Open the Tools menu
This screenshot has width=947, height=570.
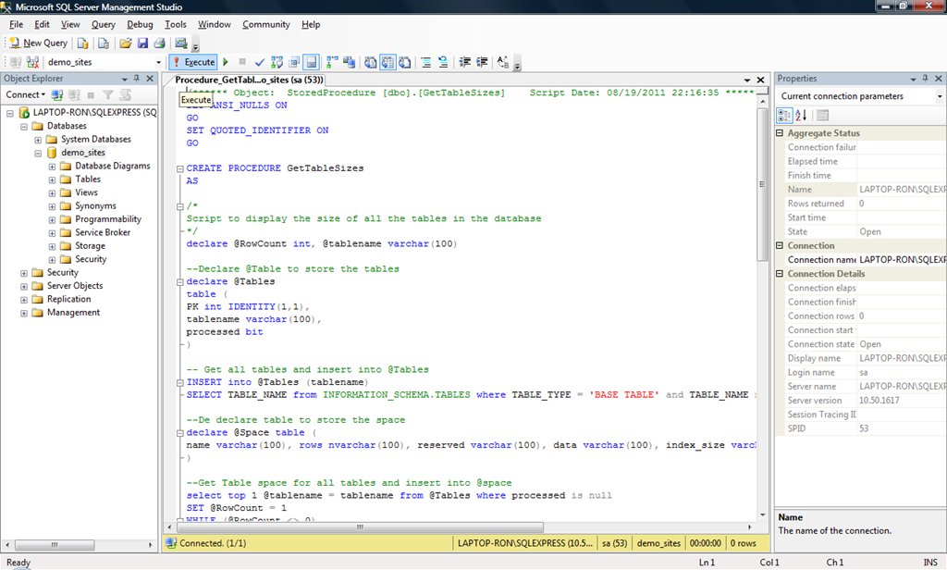click(175, 24)
